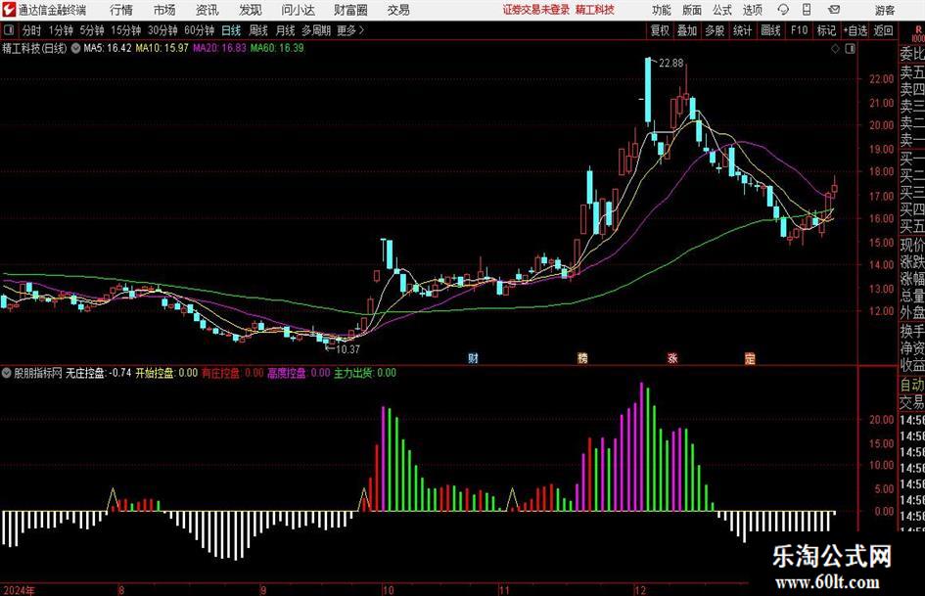The width and height of the screenshot is (925, 596).
Task: Open F10 company info
Action: coord(799,30)
